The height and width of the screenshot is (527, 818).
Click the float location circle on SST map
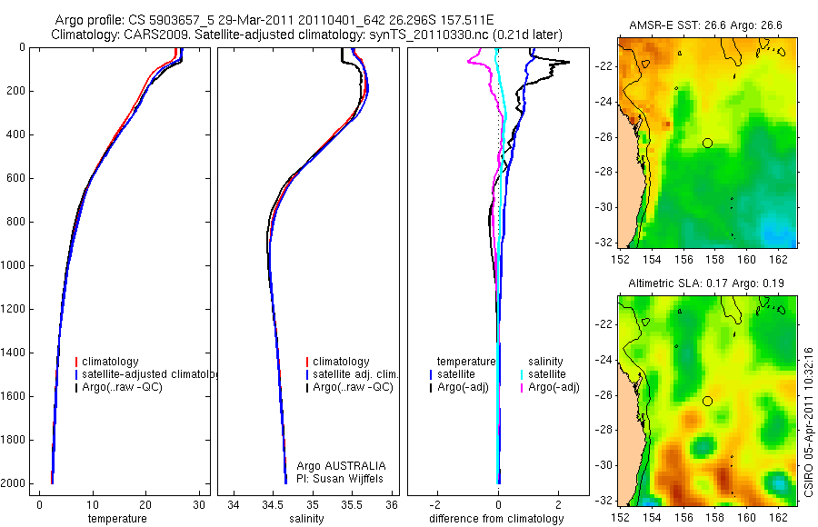tap(707, 143)
